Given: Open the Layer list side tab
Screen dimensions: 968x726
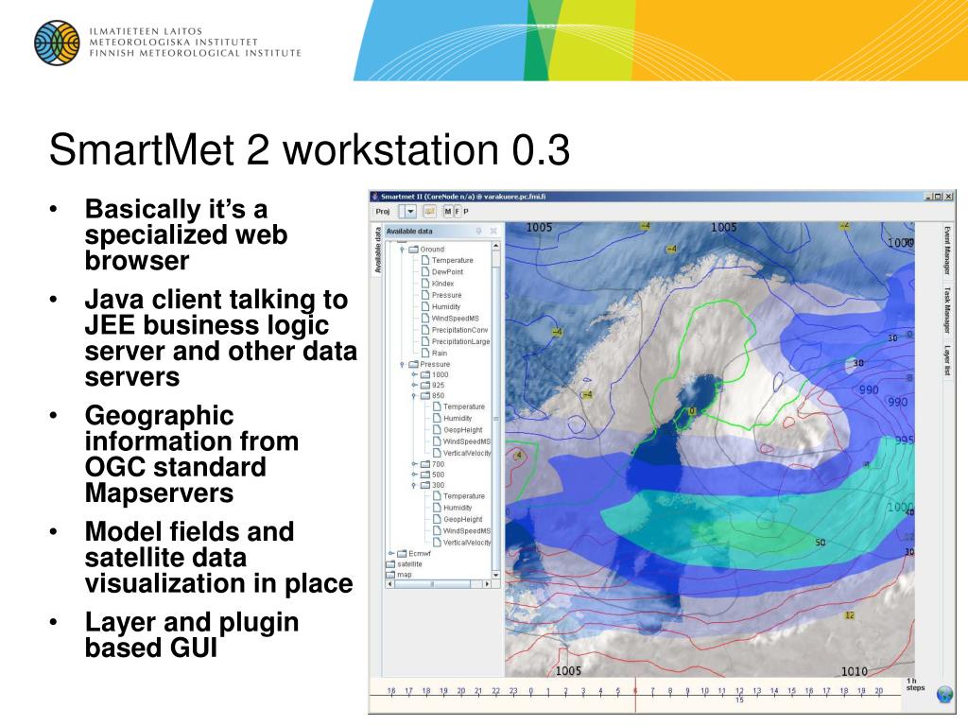Looking at the screenshot, I should pos(947,360).
